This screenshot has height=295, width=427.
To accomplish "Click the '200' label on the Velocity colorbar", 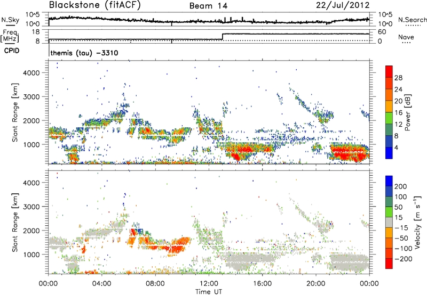I will (x=401, y=186).
